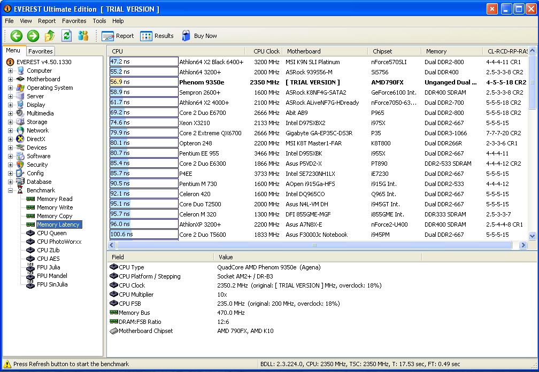Screen dimensions: 539x372
Task: Open the Results toolbar button
Action: coord(157,36)
